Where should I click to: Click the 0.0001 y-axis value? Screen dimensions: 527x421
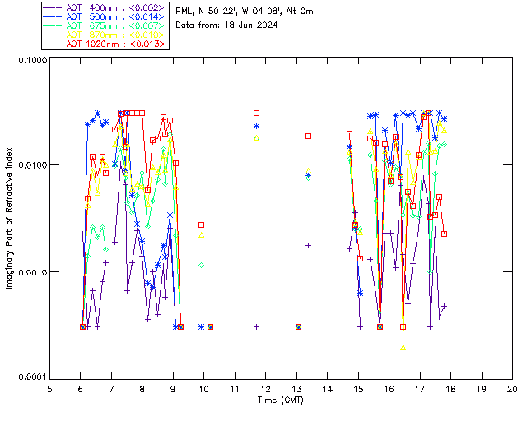coord(32,377)
